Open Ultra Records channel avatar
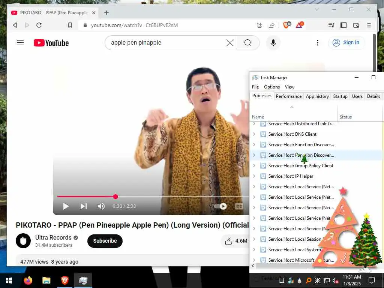The width and height of the screenshot is (384, 288). click(x=23, y=241)
